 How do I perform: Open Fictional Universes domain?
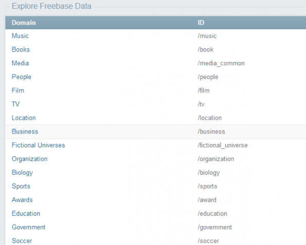38,145
